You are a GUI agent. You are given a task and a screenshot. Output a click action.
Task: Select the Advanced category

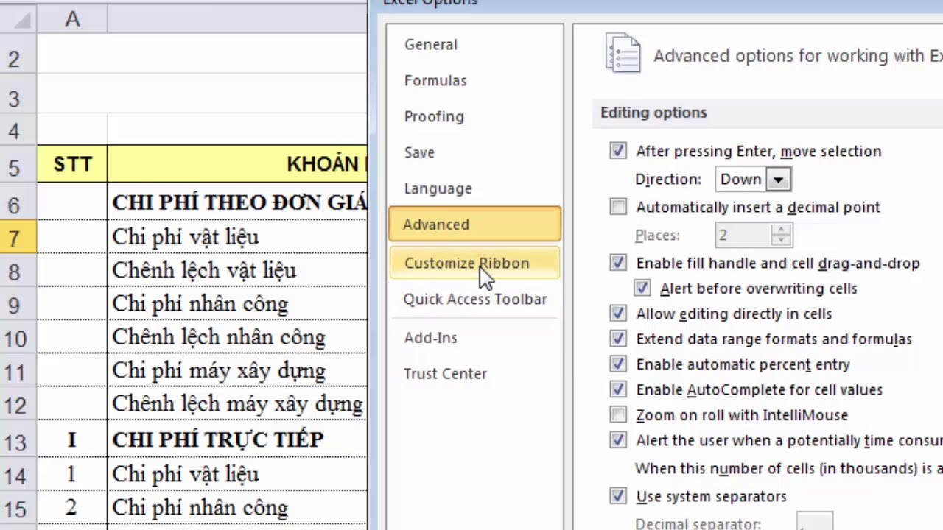[x=474, y=225]
